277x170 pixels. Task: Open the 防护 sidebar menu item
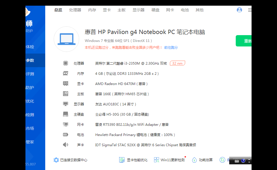pyautogui.click(x=35, y=88)
